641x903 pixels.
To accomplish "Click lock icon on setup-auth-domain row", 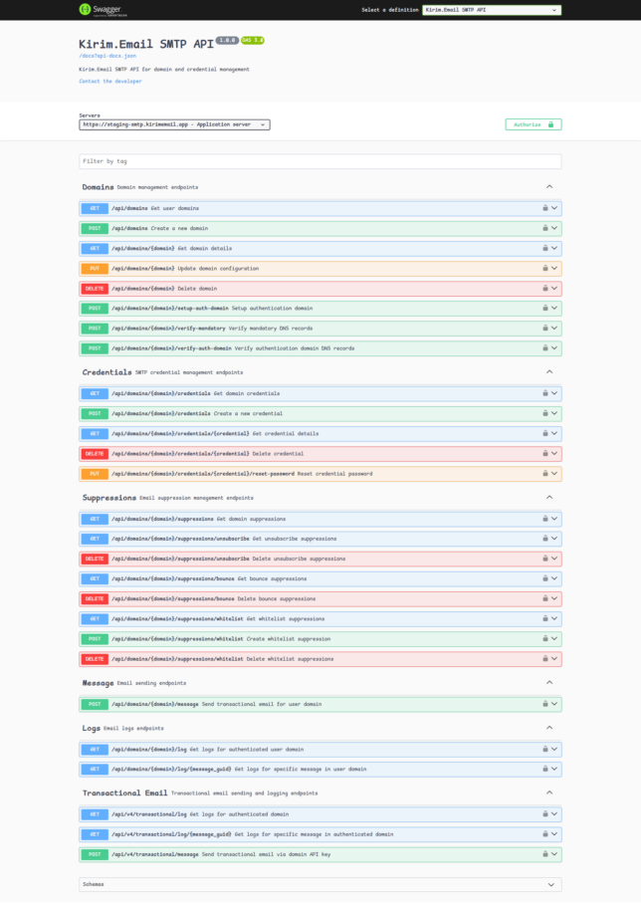I will (544, 308).
